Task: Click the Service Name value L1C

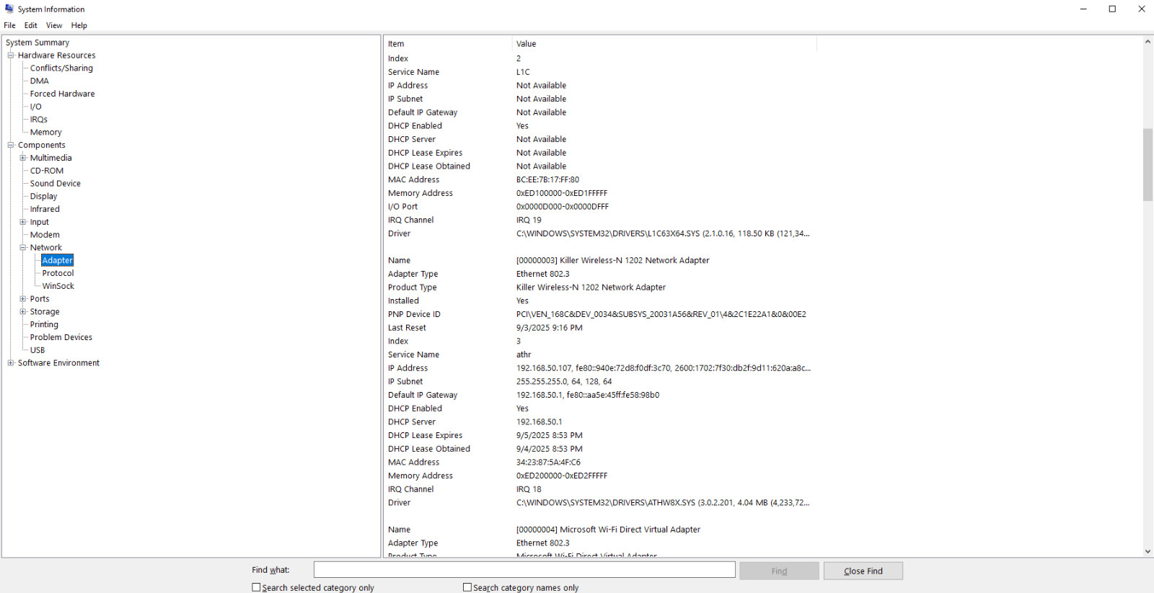Action: click(523, 72)
